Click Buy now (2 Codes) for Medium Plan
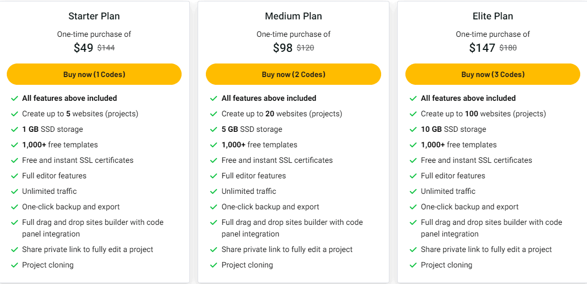 pos(293,74)
